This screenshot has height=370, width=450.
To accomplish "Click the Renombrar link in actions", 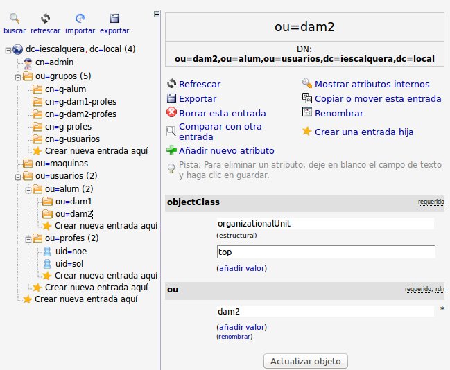I will (x=339, y=114).
